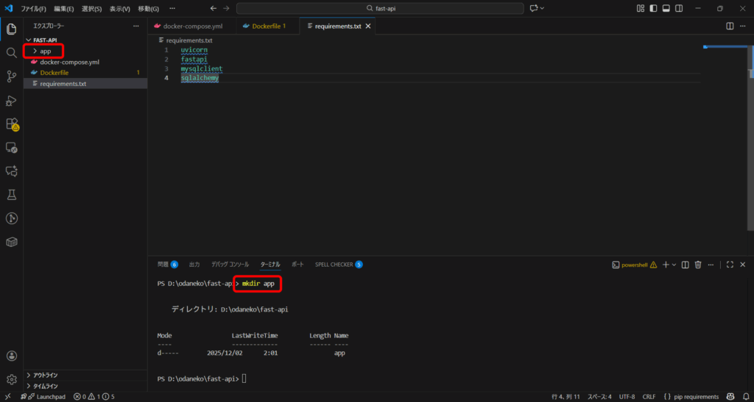The height and width of the screenshot is (402, 754).
Task: Open the Run and Debug view
Action: pyautogui.click(x=11, y=101)
